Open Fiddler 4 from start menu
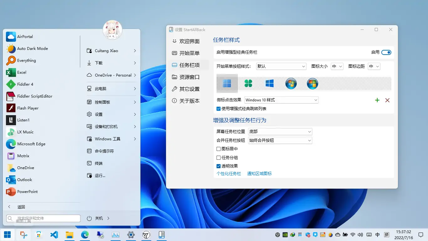Image resolution: width=428 pixels, height=241 pixels. [x=25, y=84]
